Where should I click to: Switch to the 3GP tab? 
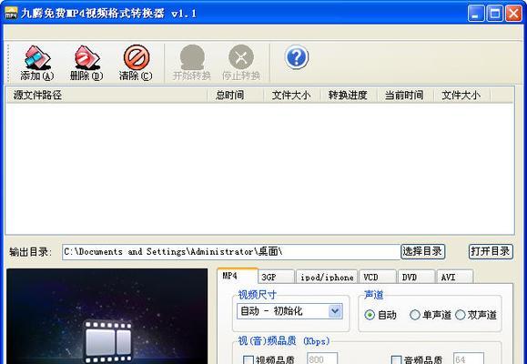point(277,277)
